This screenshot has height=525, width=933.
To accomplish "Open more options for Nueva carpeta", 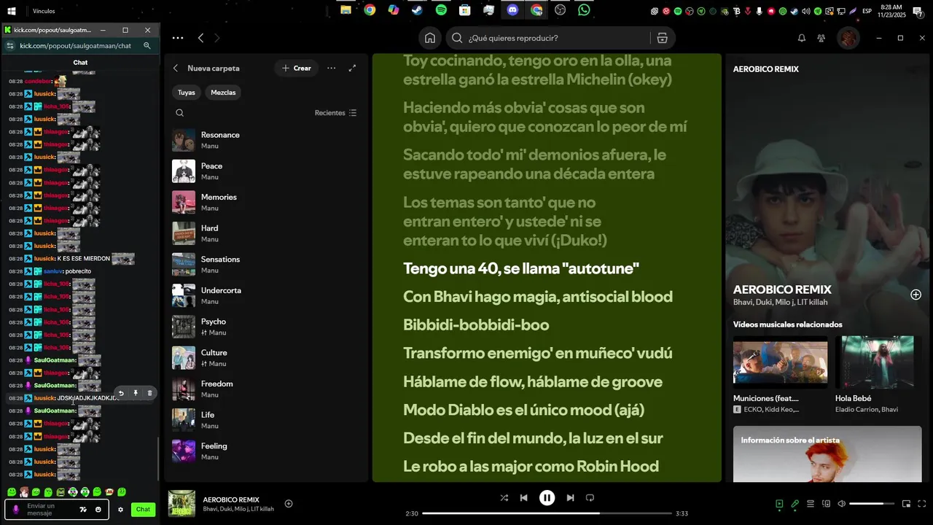I will point(331,68).
